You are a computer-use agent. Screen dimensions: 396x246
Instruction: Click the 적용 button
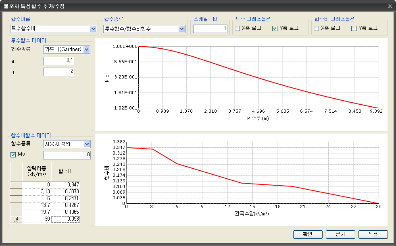(373, 234)
